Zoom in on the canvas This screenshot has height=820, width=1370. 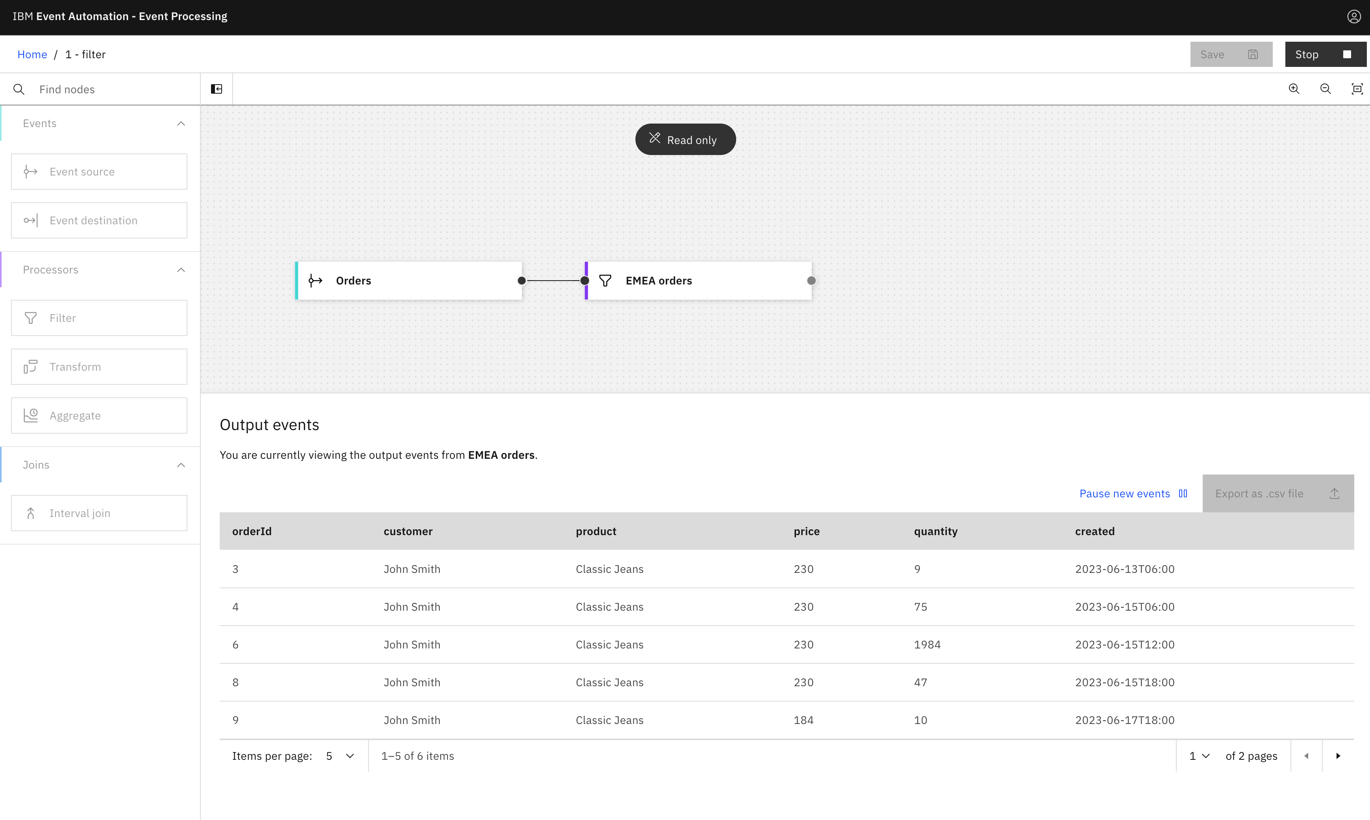[1294, 89]
